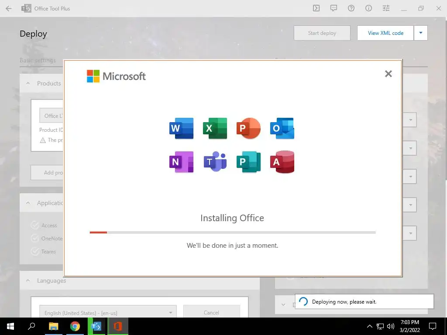Click the red PowerPoint icon
The image size is (447, 335).
pyautogui.click(x=248, y=128)
